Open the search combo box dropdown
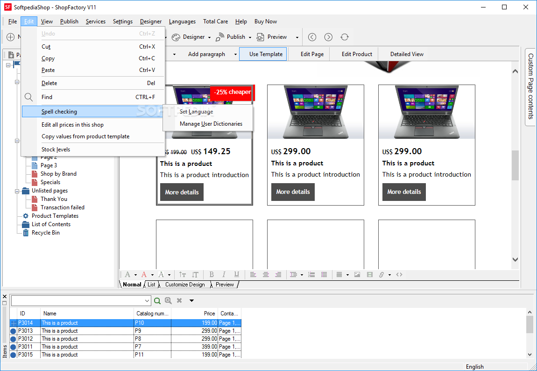 click(147, 301)
